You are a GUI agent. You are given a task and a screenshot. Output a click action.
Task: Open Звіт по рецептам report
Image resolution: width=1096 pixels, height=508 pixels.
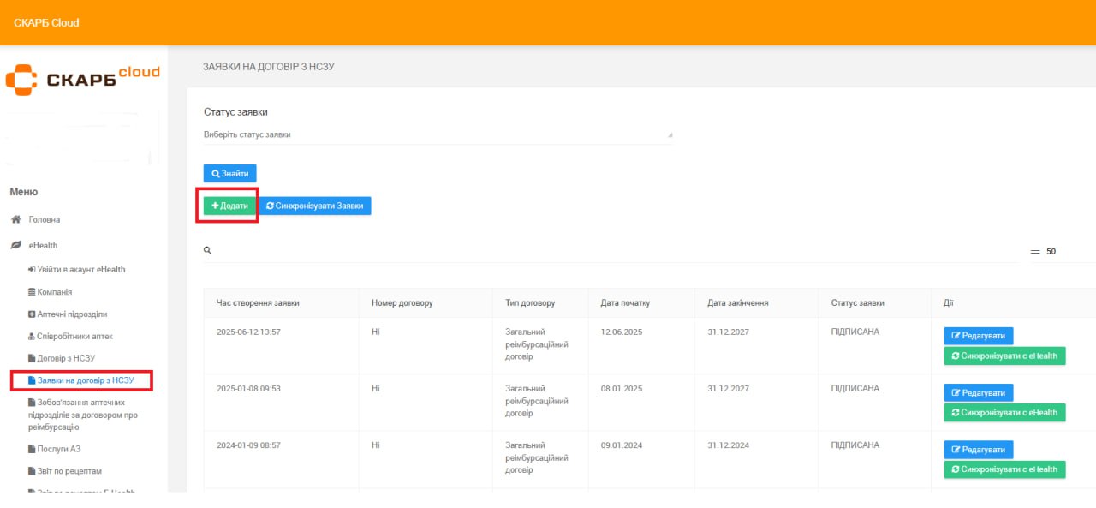[69, 471]
